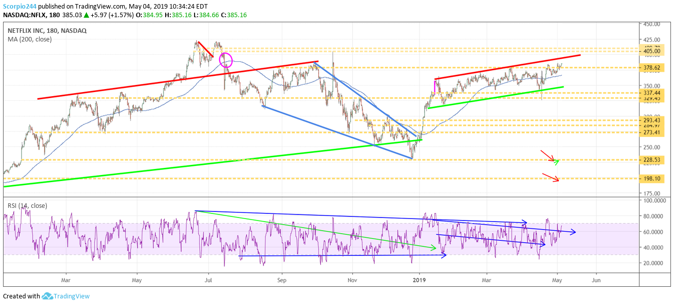This screenshot has width=674, height=305.
Task: Click the 425.00 price axis label
Action: coord(651,39)
